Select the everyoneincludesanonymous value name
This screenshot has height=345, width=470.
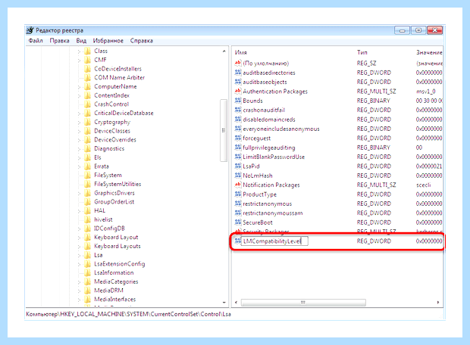281,129
